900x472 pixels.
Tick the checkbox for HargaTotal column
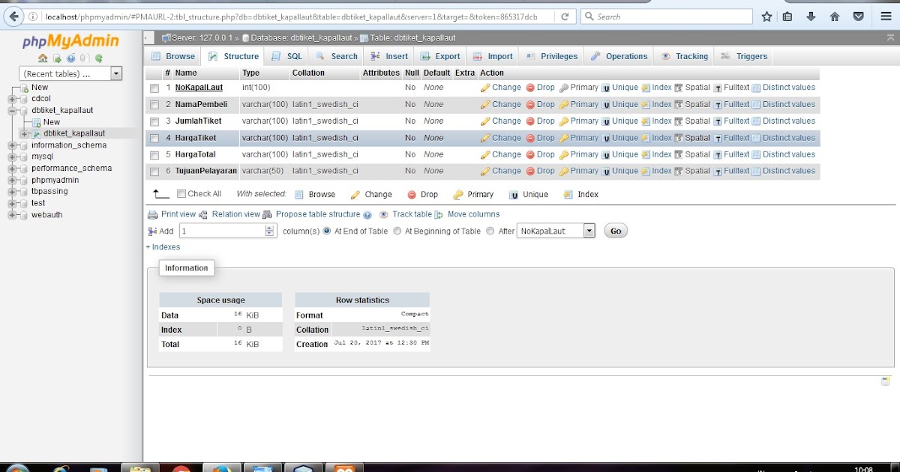[x=154, y=155]
